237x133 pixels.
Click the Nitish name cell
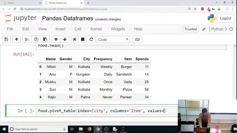(x=51, y=66)
